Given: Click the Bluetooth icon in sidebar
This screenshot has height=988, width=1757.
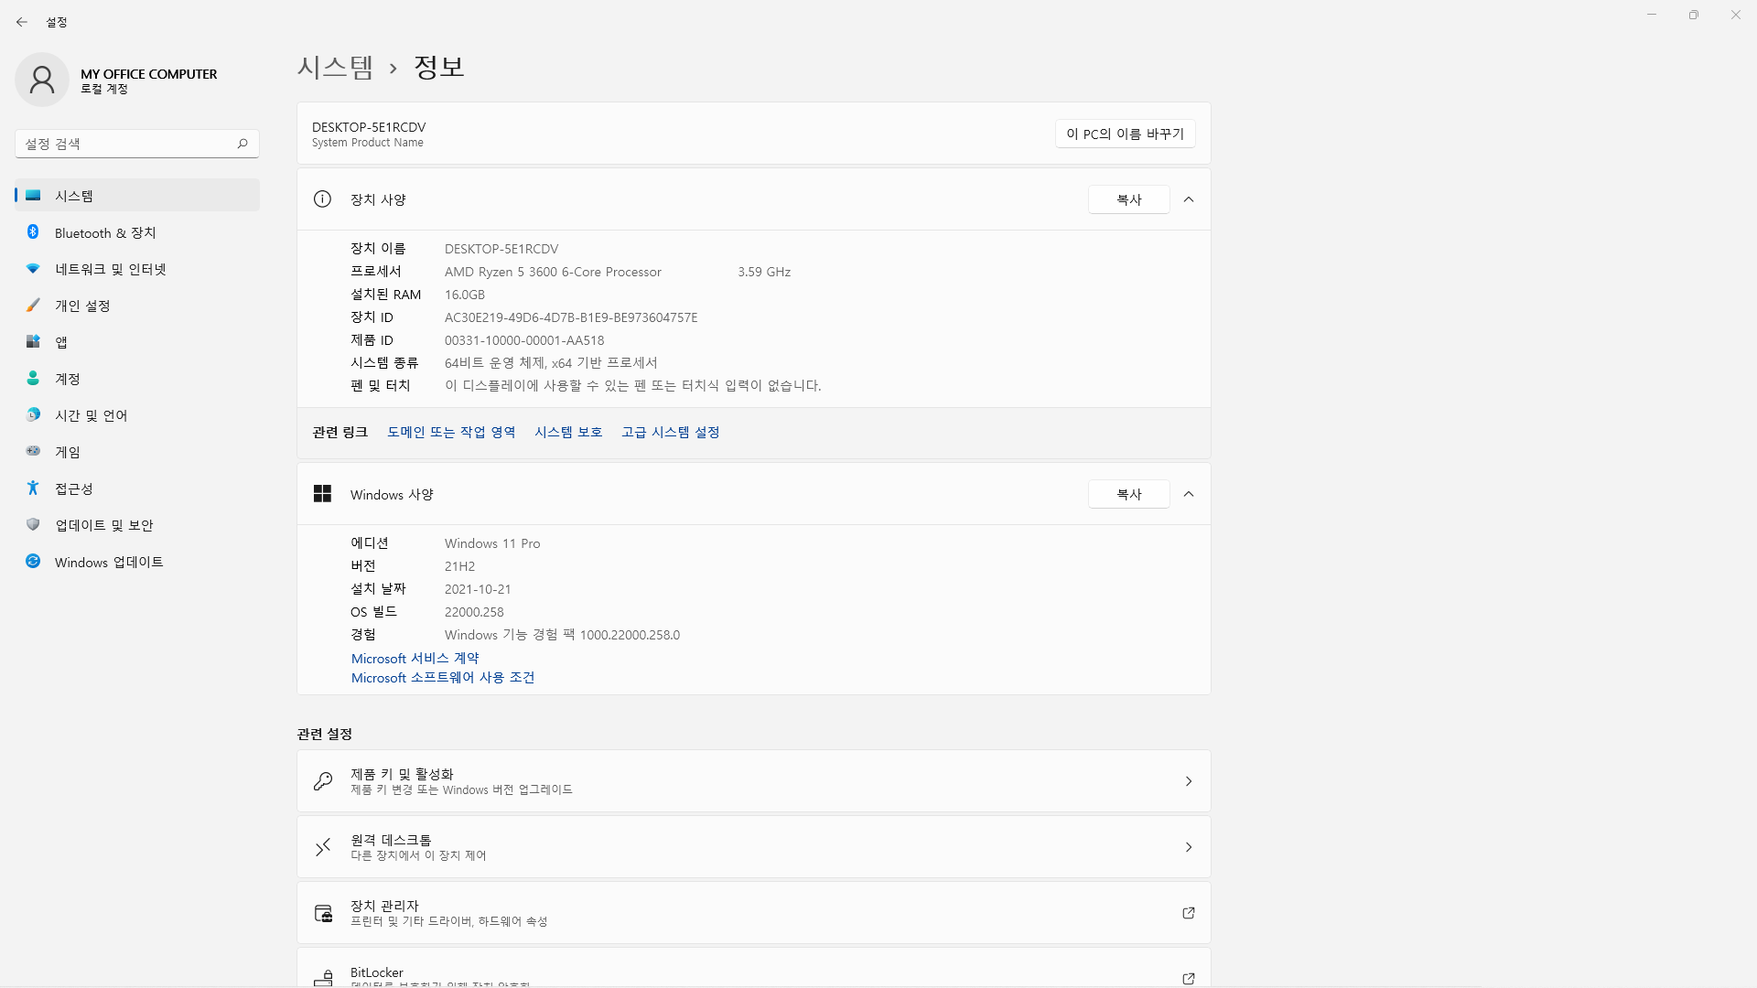Looking at the screenshot, I should (33, 232).
